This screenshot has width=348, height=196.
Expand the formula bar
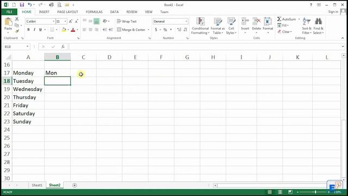[343, 46]
